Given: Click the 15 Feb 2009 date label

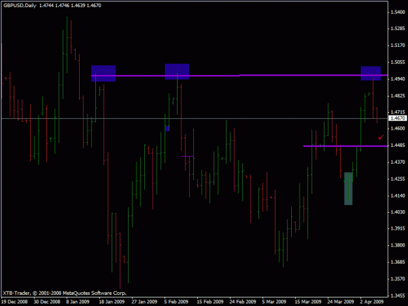Looking at the screenshot, I should pyautogui.click(x=210, y=301).
